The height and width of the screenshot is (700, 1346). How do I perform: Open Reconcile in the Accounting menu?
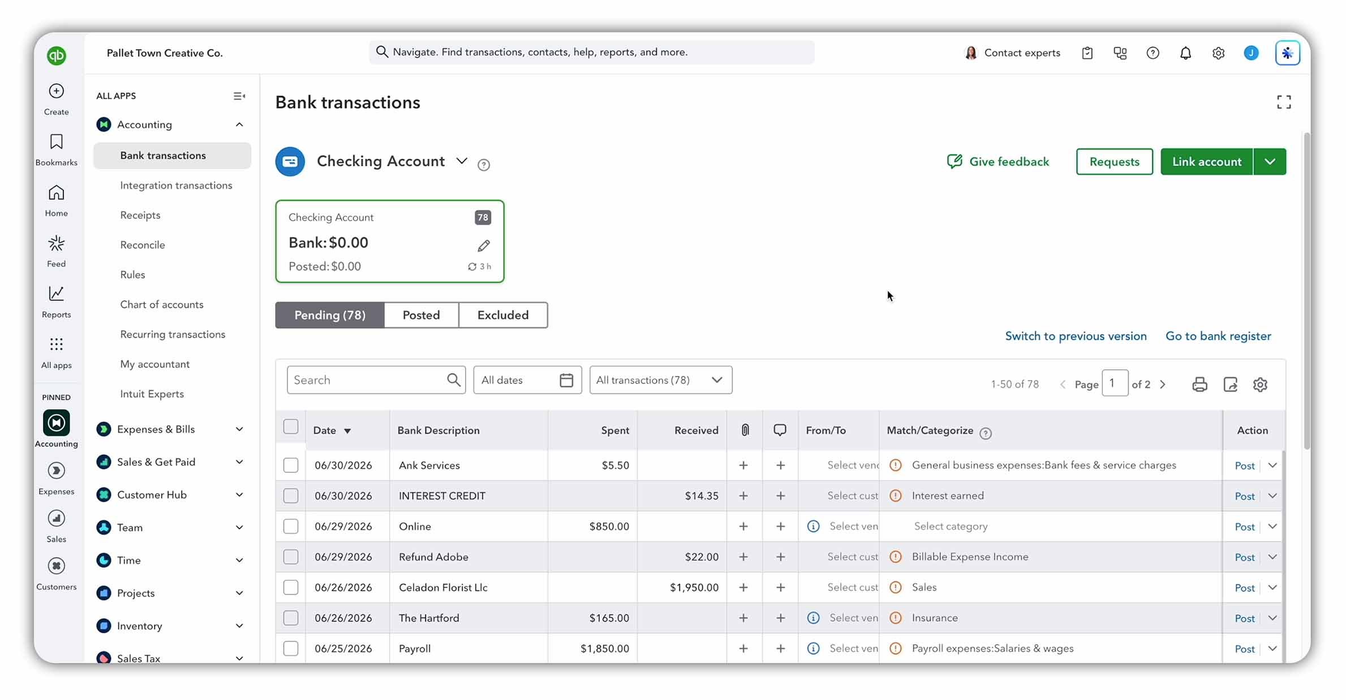click(143, 245)
